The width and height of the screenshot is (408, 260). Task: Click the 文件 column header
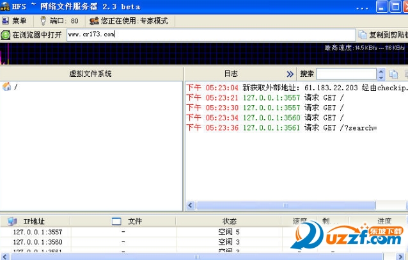(134, 221)
